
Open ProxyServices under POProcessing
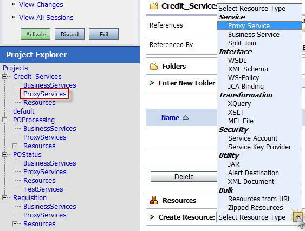pyautogui.click(x=45, y=137)
